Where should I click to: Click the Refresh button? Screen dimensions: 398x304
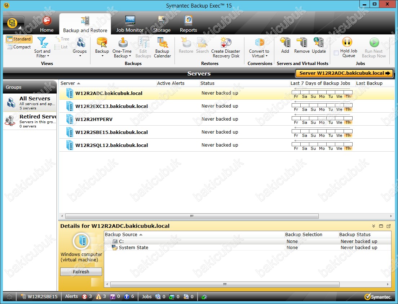tap(81, 272)
